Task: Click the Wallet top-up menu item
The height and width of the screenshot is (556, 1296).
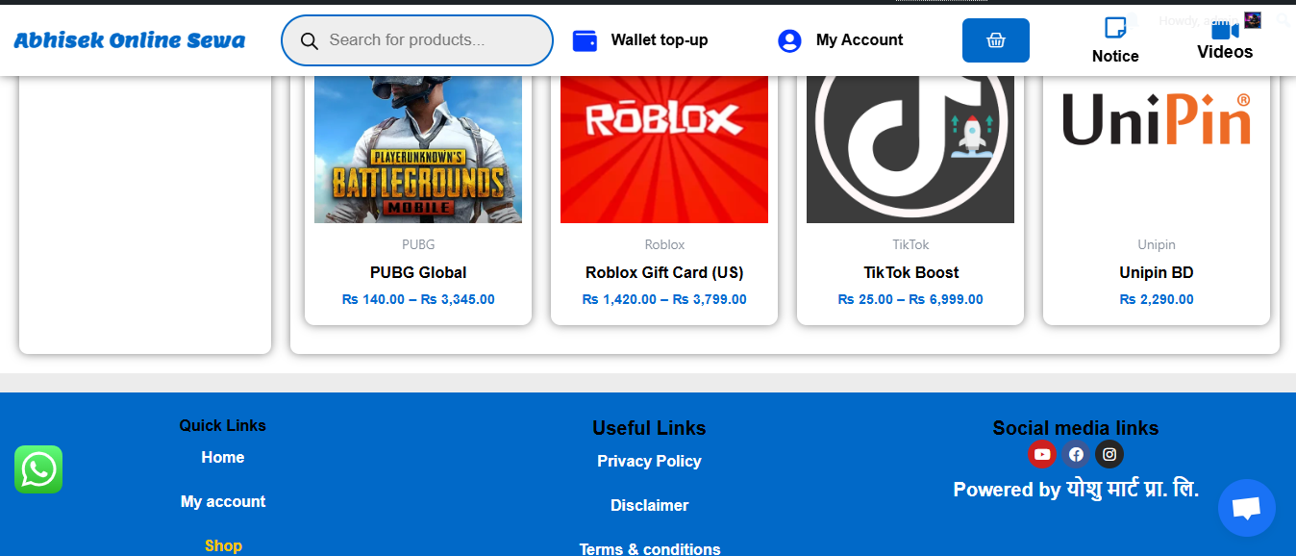Action: [640, 40]
